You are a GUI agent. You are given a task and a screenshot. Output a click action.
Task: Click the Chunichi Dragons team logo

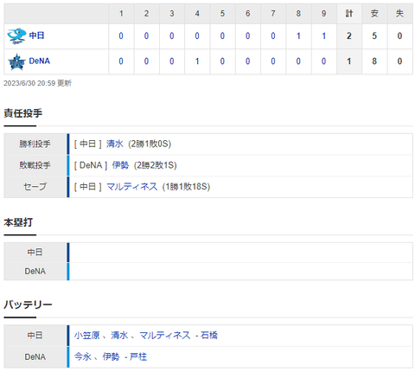(x=16, y=35)
